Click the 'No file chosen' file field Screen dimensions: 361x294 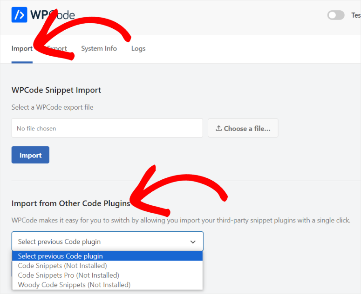107,128
